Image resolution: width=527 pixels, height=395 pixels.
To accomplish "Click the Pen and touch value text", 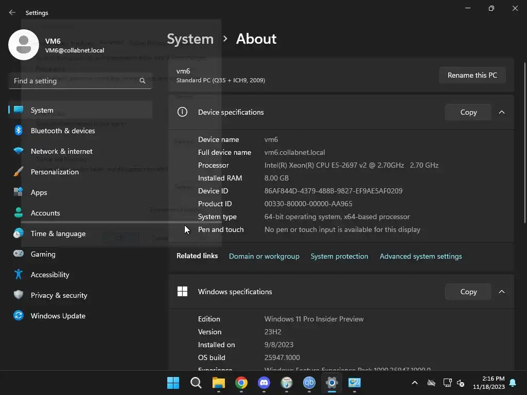I will point(342,229).
